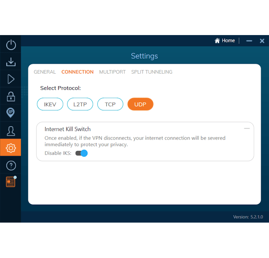The image size is (269, 258).
Task: Open the streaming play icon in sidebar
Action: pyautogui.click(x=11, y=79)
